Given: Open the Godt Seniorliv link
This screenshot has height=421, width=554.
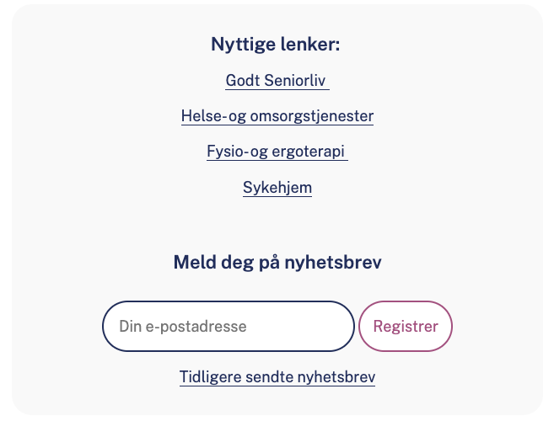Looking at the screenshot, I should point(276,81).
